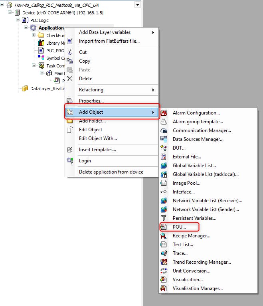The image size is (263, 306).
Task: Click the Persistent Variables funnel icon
Action: click(164, 218)
